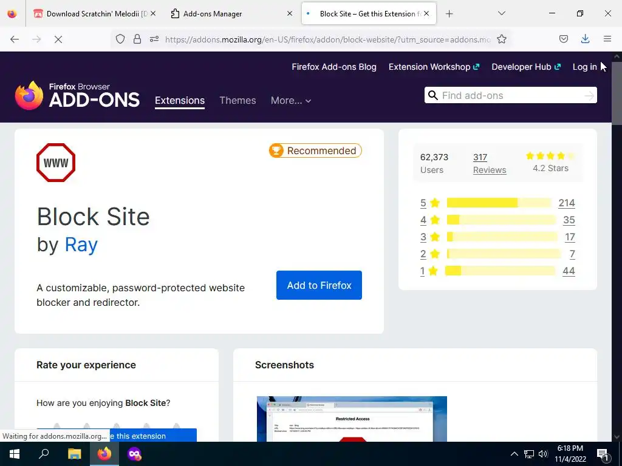
Task: Stop loading the page
Action: (58, 39)
